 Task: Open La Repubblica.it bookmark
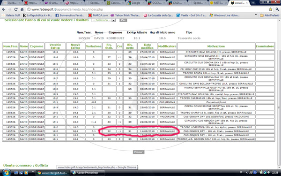click(37, 15)
